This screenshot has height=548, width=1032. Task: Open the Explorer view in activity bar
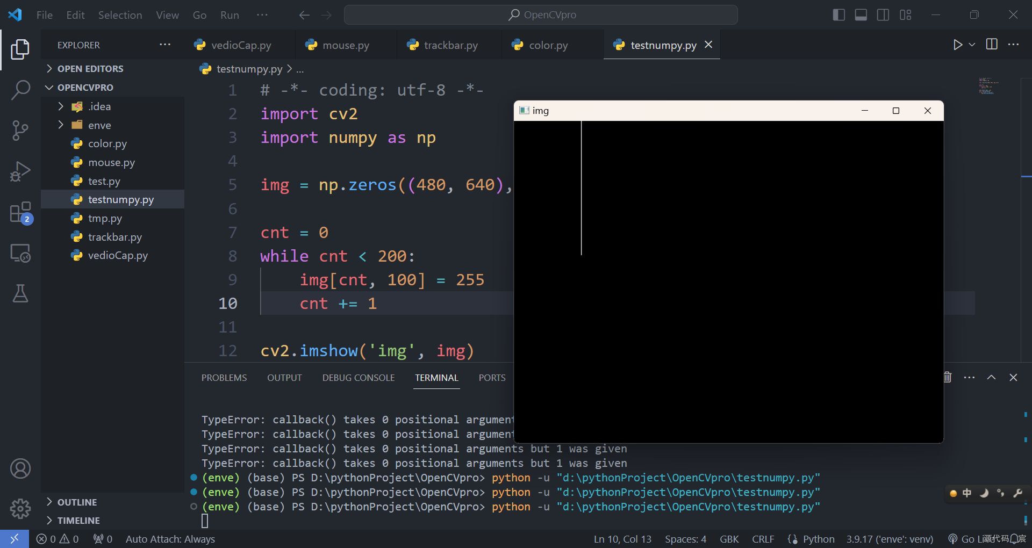pyautogui.click(x=20, y=49)
